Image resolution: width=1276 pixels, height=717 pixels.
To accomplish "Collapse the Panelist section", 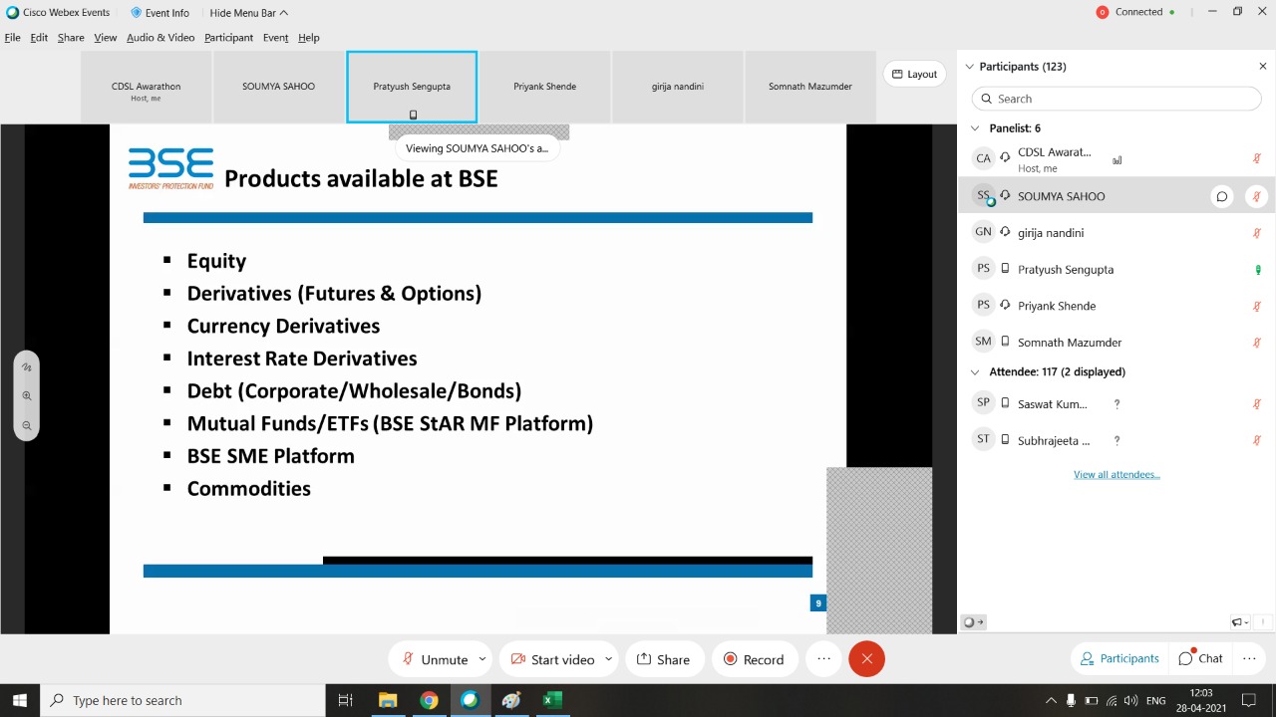I will coord(976,128).
